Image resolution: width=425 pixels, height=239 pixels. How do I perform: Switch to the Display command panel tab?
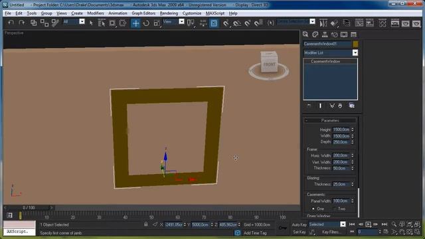344,35
